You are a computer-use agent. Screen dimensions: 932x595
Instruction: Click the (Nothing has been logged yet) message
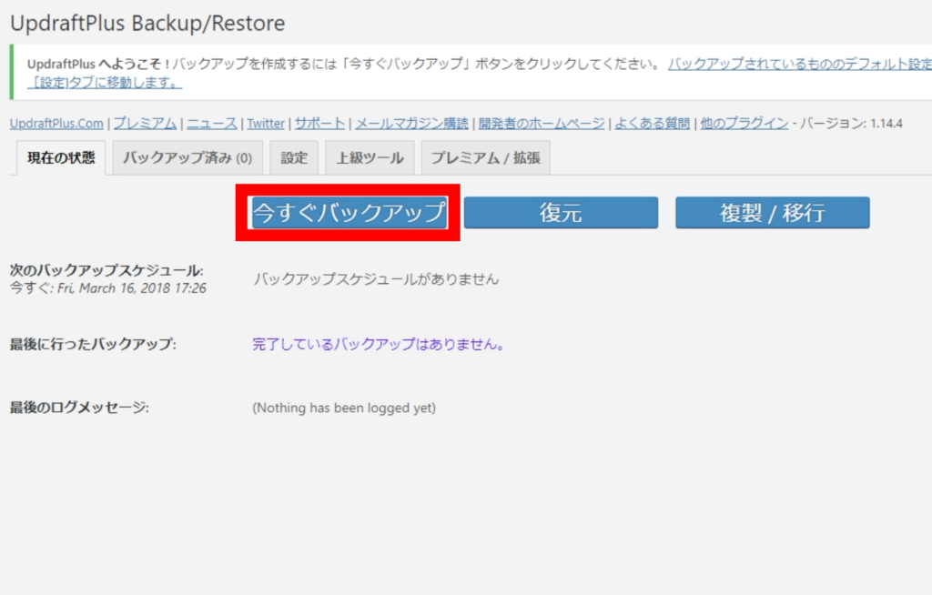pos(344,408)
